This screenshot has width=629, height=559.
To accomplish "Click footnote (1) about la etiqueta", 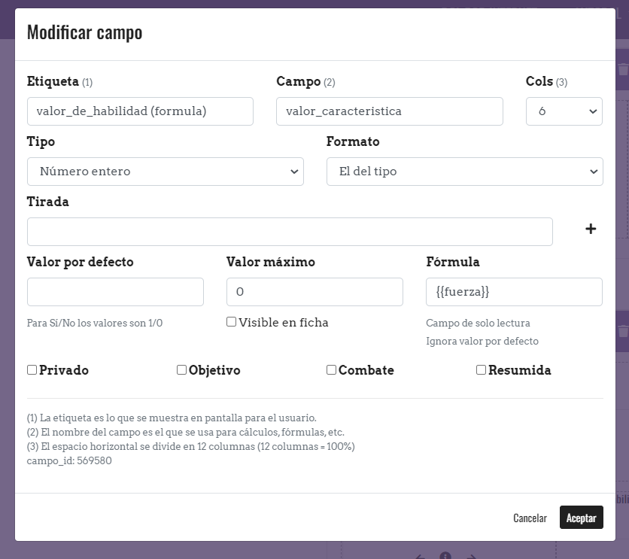I will (x=172, y=418).
